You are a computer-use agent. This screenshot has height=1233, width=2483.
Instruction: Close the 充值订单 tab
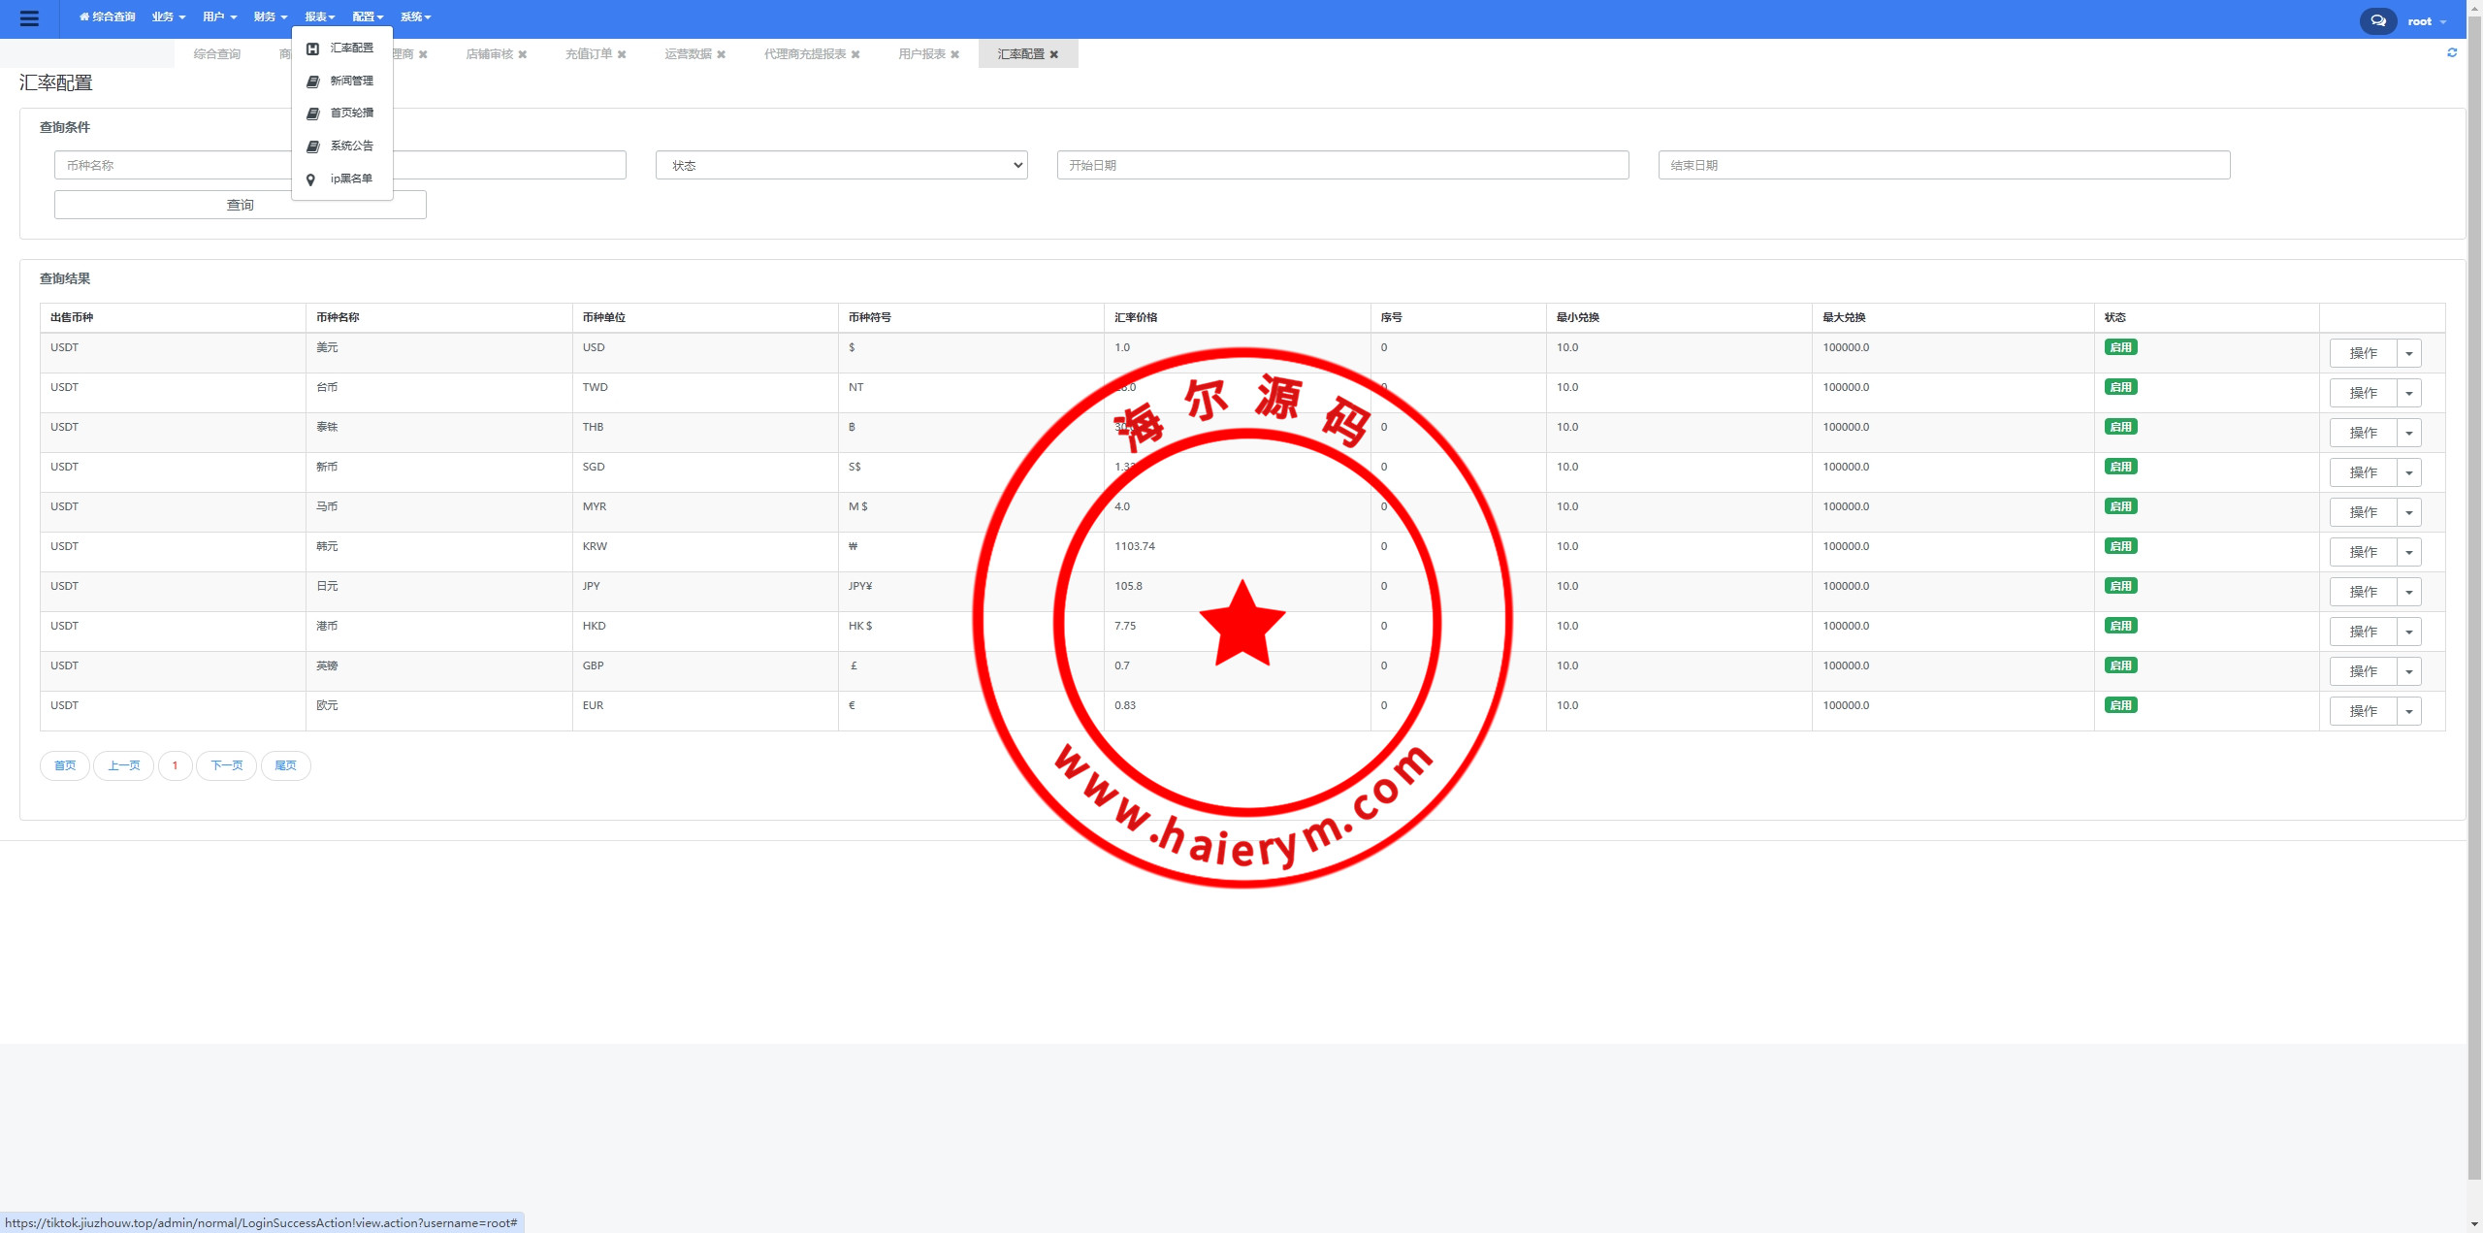pyautogui.click(x=622, y=54)
